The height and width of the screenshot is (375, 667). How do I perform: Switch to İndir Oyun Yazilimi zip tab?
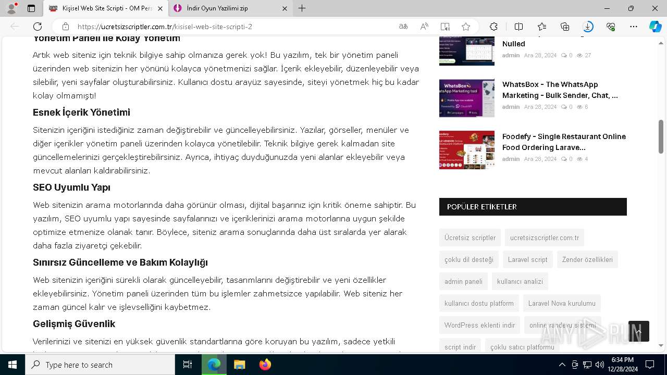coord(231,8)
